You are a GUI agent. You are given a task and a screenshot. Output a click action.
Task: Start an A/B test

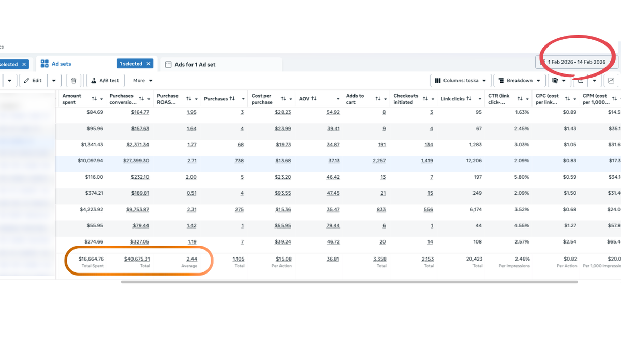[x=105, y=81]
